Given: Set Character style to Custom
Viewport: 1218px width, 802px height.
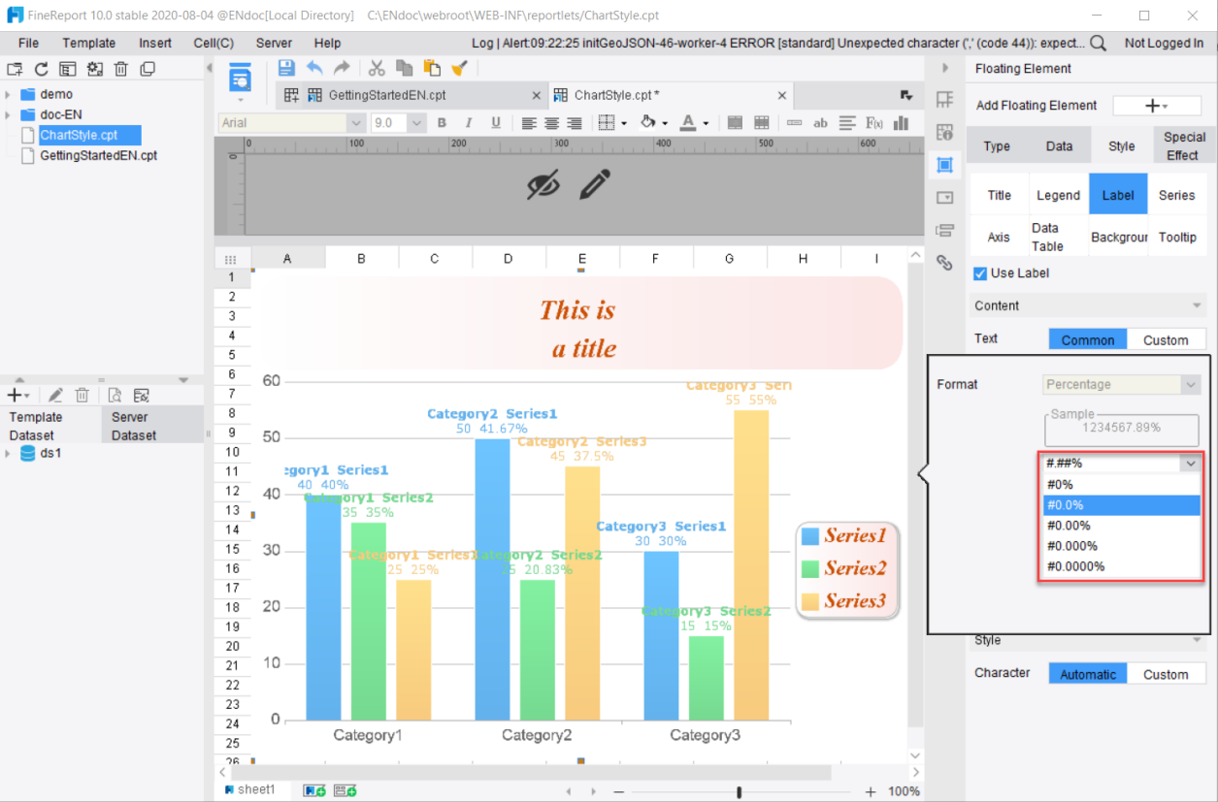Looking at the screenshot, I should (x=1166, y=675).
